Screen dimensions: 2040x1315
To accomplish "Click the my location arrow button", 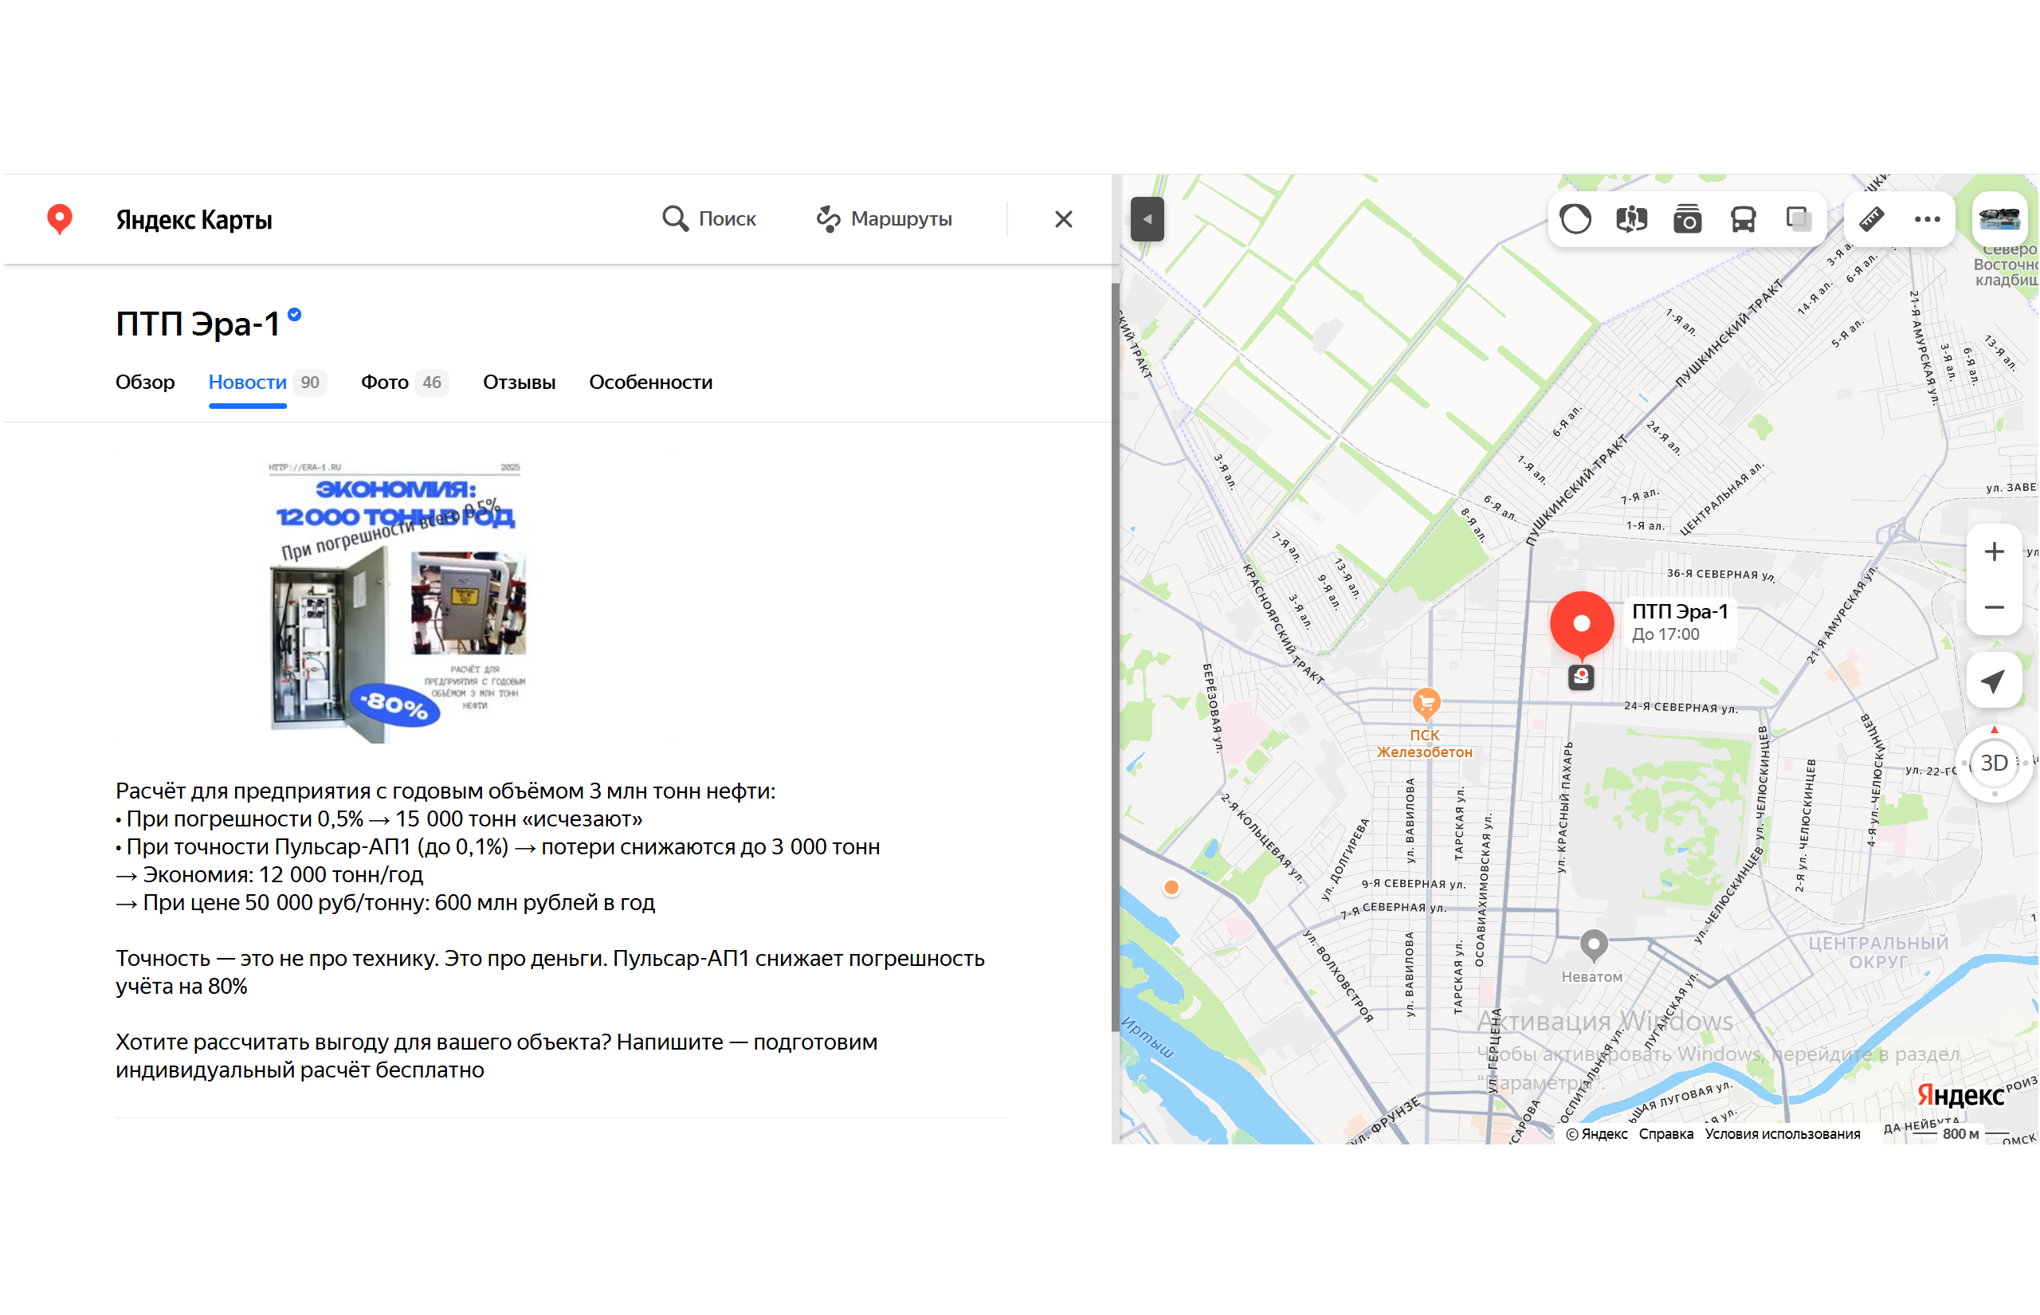I will (1994, 681).
